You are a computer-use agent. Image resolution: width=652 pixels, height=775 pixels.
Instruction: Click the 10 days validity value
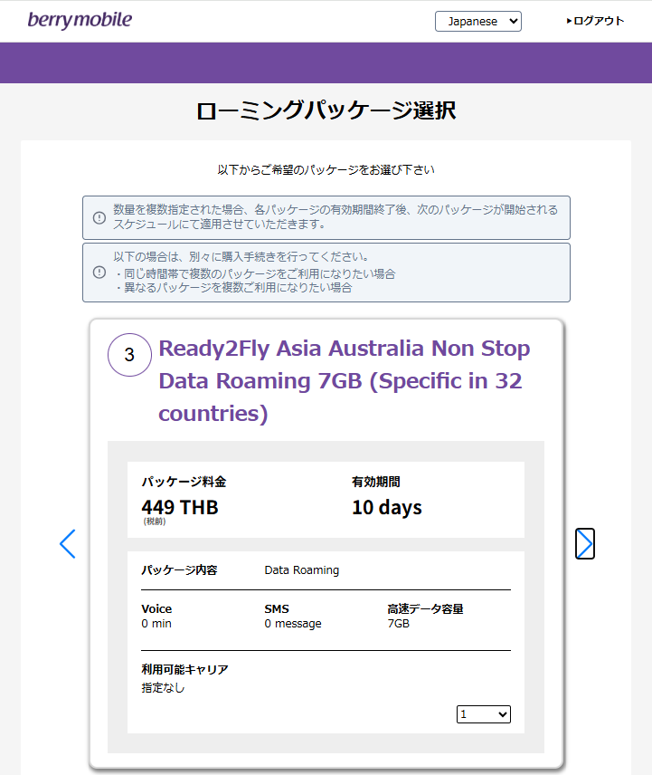coord(387,508)
